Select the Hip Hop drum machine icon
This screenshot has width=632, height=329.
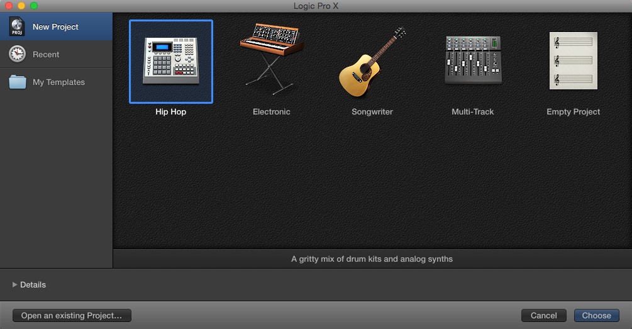pyautogui.click(x=171, y=61)
